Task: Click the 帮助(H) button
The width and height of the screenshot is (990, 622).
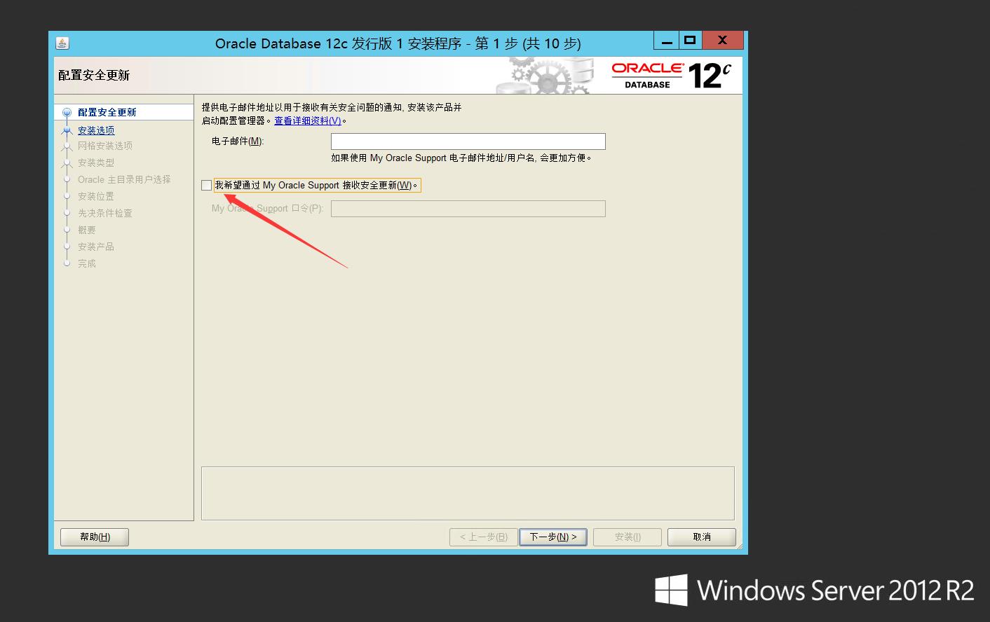Action: (95, 537)
